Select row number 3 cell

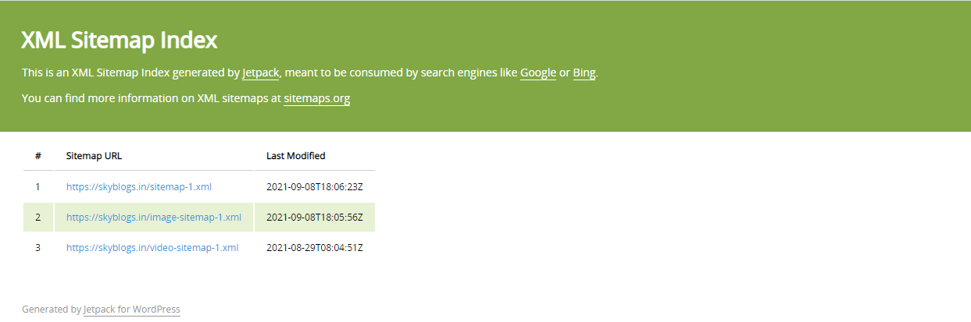[37, 248]
